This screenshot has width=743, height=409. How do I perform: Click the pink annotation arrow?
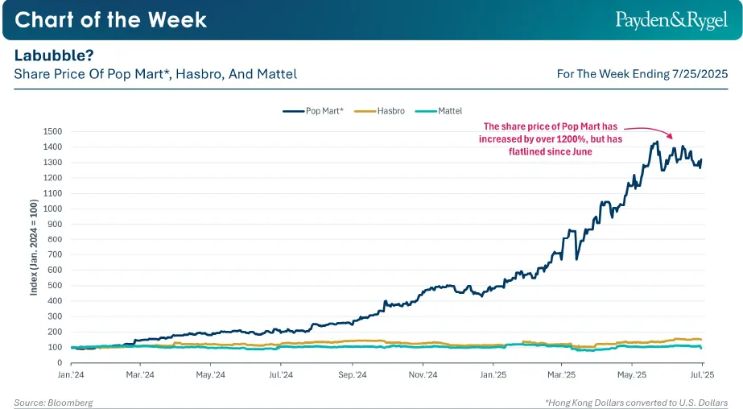pos(648,132)
